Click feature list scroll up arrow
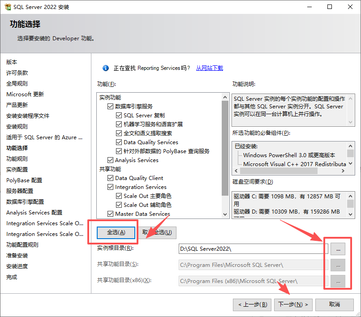The image size is (361, 317). click(225, 97)
